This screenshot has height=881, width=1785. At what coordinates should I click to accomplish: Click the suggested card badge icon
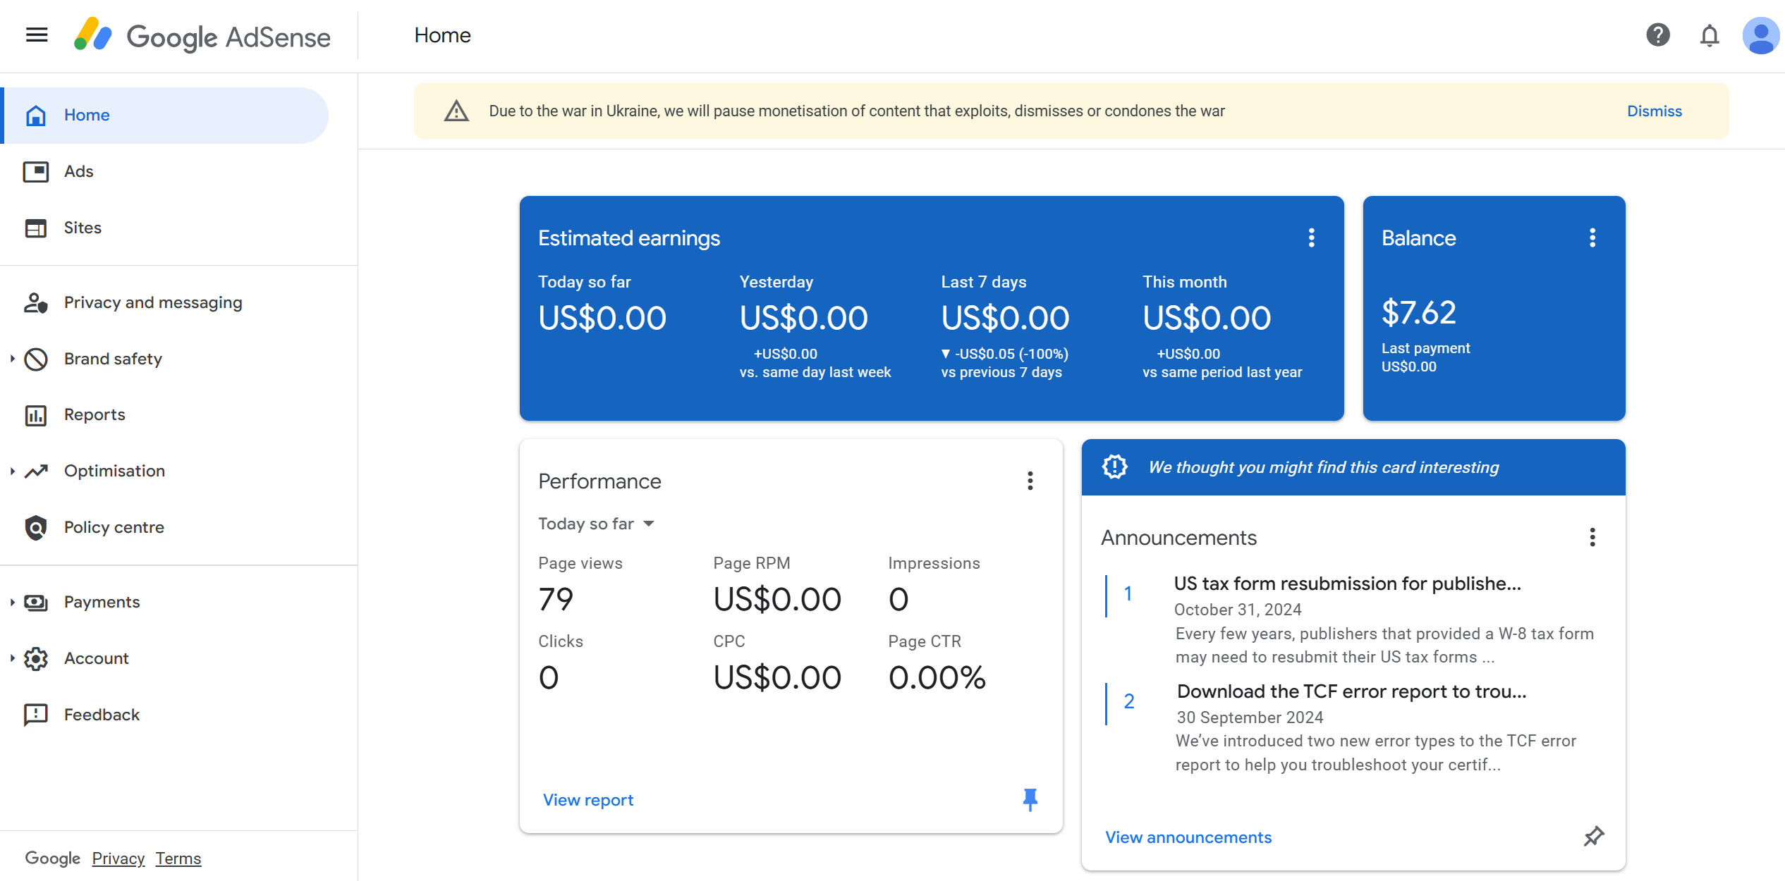[1114, 467]
